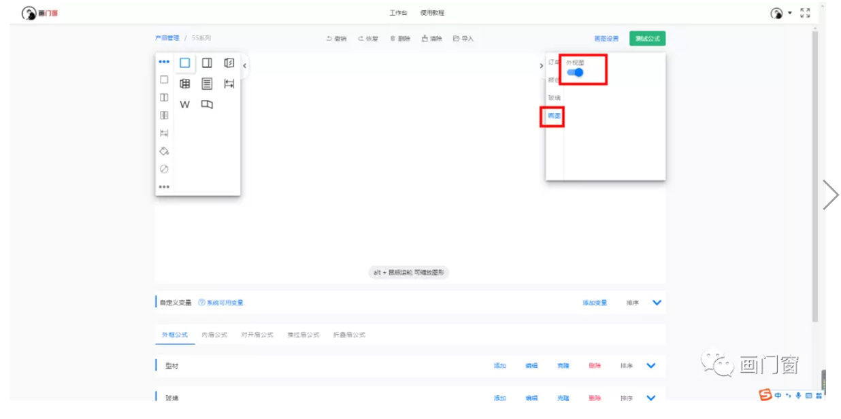Click the lined list-style panel tool icon

point(207,84)
